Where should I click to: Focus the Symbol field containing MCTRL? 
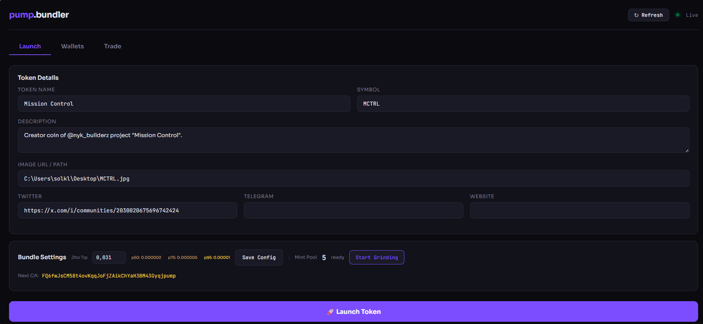point(523,104)
